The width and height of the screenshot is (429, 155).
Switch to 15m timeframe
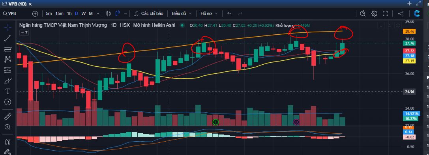(x=59, y=13)
